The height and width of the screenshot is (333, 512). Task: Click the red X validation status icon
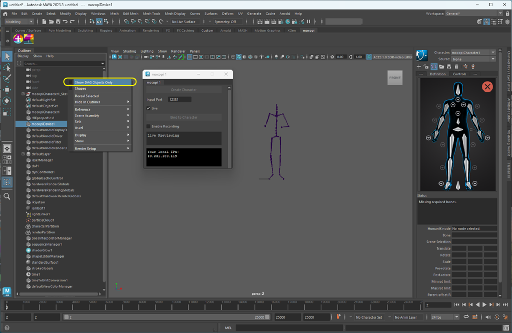487,87
